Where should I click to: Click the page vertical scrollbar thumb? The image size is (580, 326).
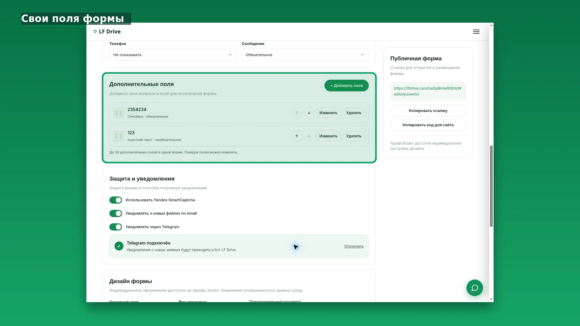[x=491, y=186]
